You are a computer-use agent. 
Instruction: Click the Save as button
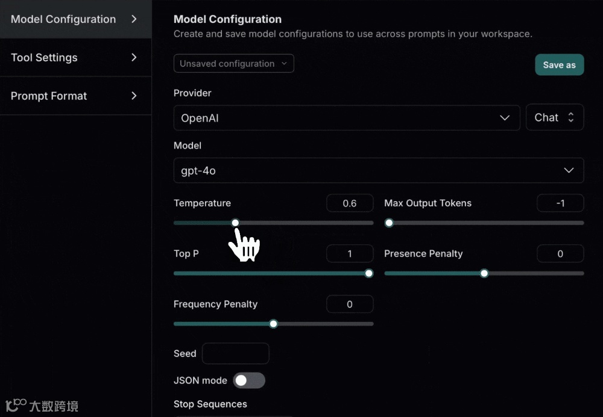pyautogui.click(x=559, y=65)
